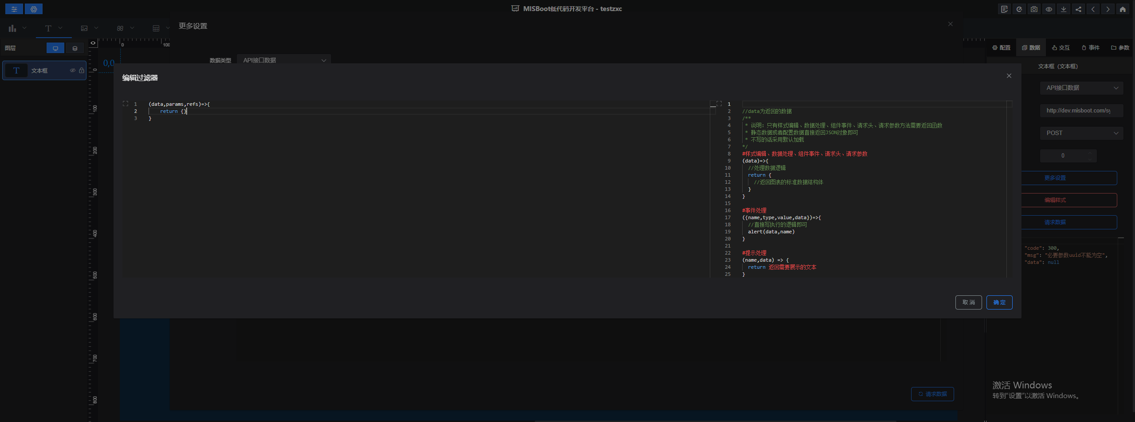Viewport: 1135px width, 422px height.
Task: Toggle lock on the 文本框 layer
Action: coord(82,70)
